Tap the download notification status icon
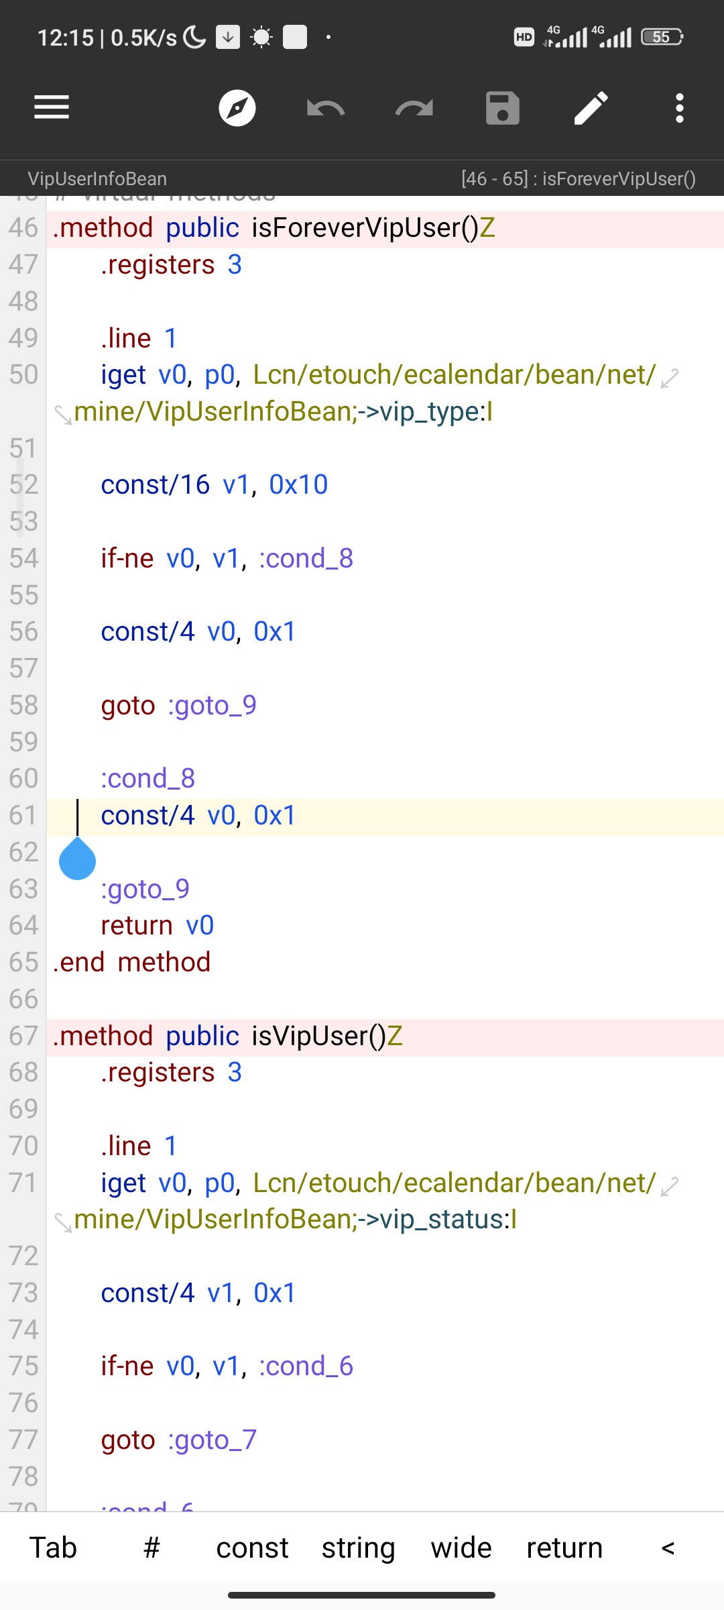724x1610 pixels. point(228,37)
